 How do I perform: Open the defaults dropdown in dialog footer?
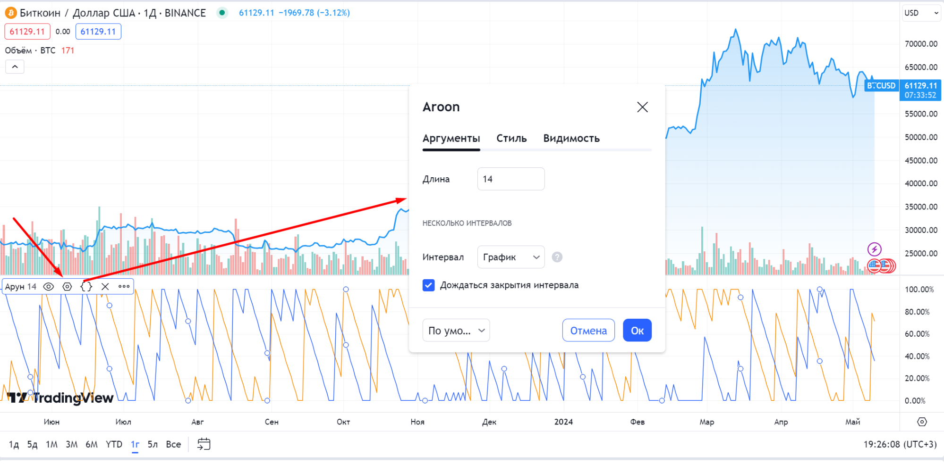pos(456,331)
